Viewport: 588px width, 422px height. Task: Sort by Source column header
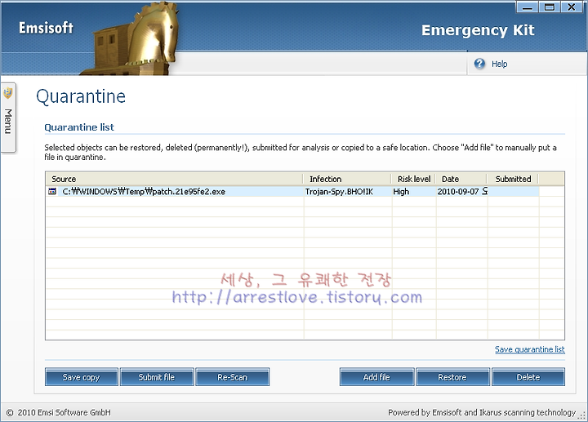click(174, 179)
